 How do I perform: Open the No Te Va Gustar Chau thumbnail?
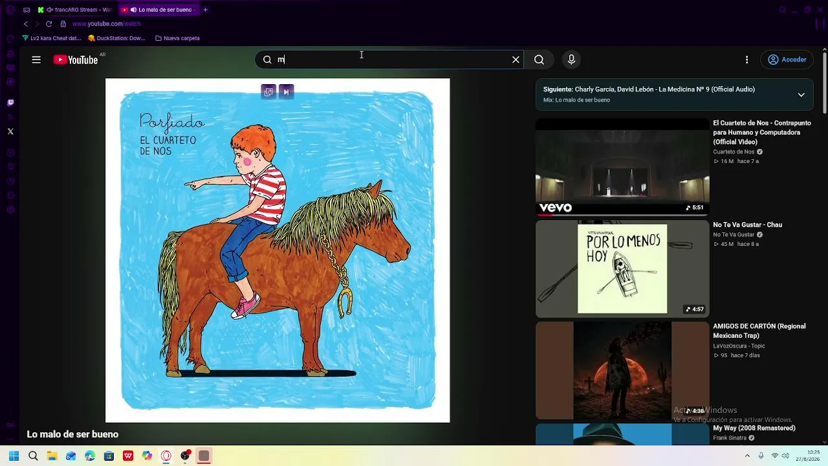click(622, 269)
